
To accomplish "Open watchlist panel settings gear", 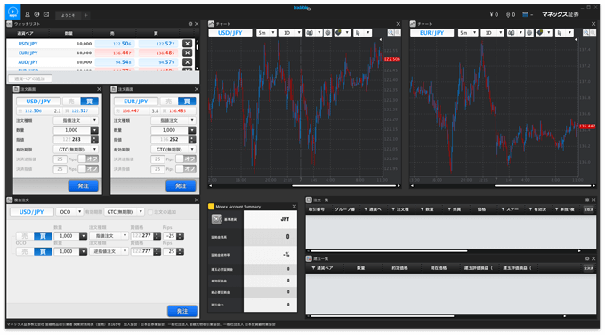I will coord(190,24).
